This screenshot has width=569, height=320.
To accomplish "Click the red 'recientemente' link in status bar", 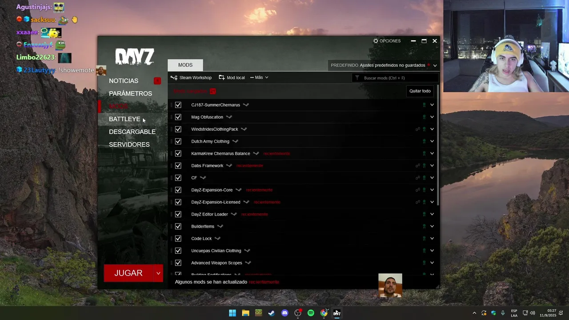I will tap(264, 282).
